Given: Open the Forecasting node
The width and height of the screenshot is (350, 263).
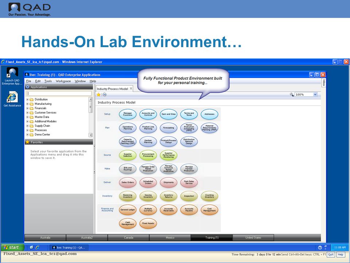Looking at the screenshot, I should [168, 128].
